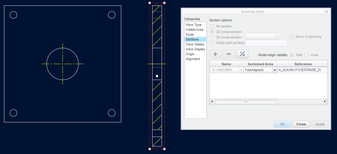Open the 3D cross-section dropdown list
Viewport: 337px width, 154px height.
click(x=277, y=36)
